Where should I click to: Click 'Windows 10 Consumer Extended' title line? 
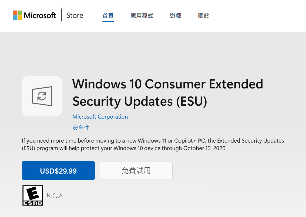(167, 84)
